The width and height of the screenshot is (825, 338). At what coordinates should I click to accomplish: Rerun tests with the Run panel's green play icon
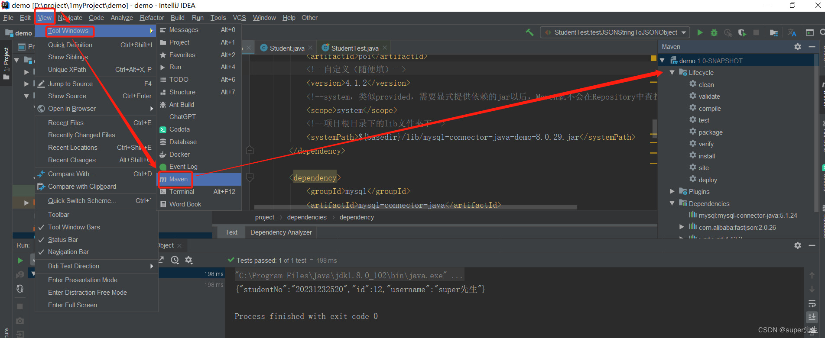(20, 261)
